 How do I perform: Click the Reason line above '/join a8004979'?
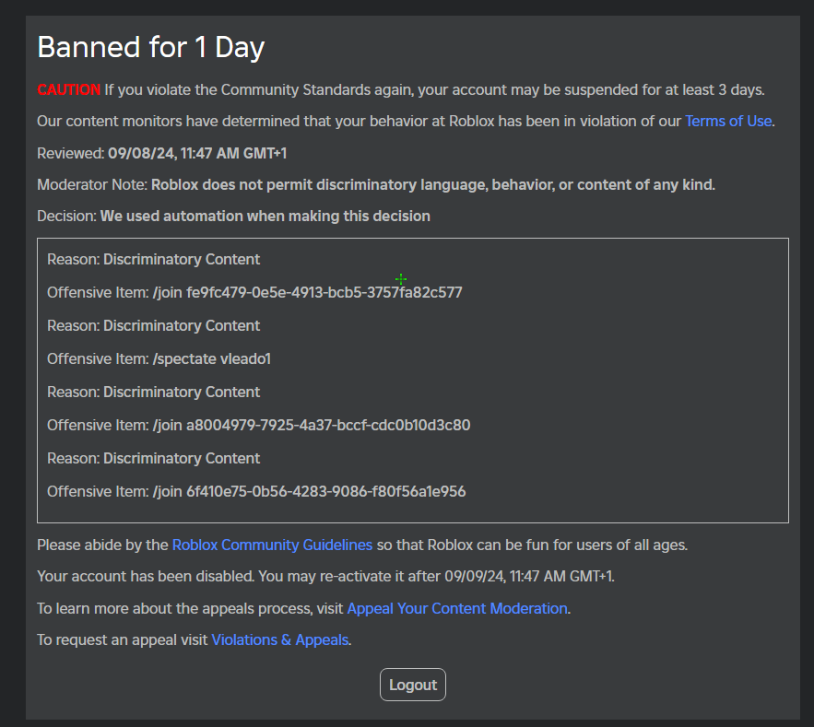pyautogui.click(x=154, y=393)
